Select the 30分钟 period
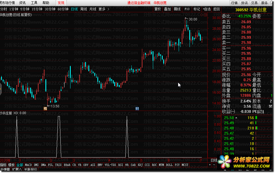 pos(50,9)
